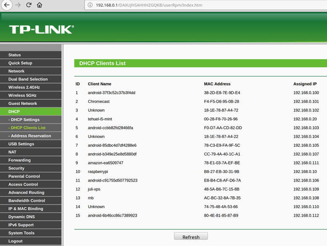Screen dimensions: 327x246
Task: Click MAC address 38-2D-E8-7E-9D-E4
Action: [222, 93]
